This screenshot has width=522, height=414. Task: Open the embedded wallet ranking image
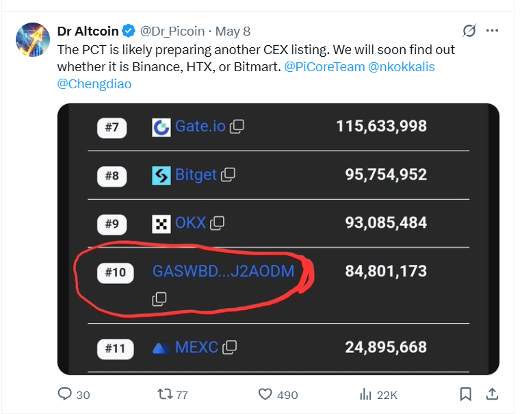(x=278, y=205)
